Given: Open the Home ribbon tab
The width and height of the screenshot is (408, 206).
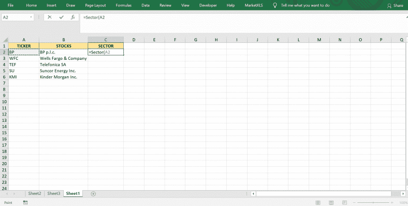Looking at the screenshot, I should point(31,5).
